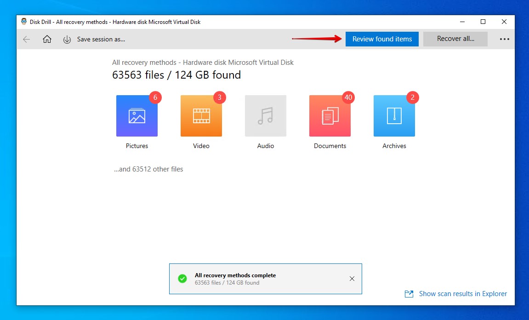Click the Pictures label text
Viewport: 529px width, 320px height.
137,146
